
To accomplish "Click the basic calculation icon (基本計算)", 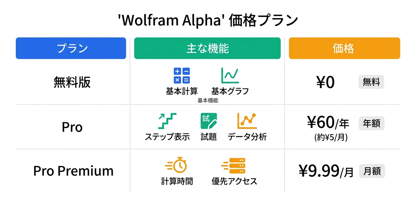I will [182, 76].
